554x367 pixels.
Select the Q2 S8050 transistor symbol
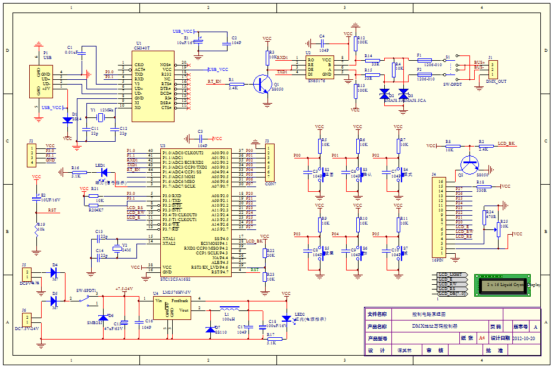pos(470,164)
